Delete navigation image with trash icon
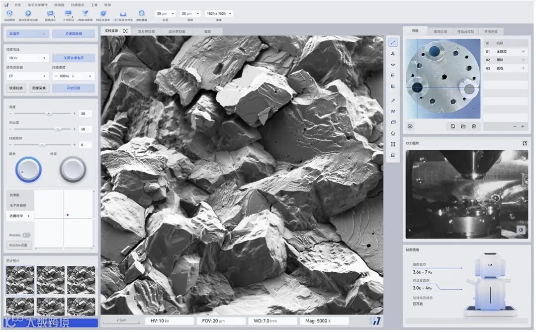536x332 pixels. tap(474, 126)
